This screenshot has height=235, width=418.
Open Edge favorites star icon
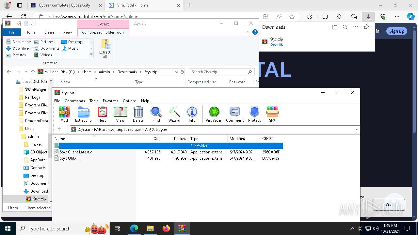[292, 17]
